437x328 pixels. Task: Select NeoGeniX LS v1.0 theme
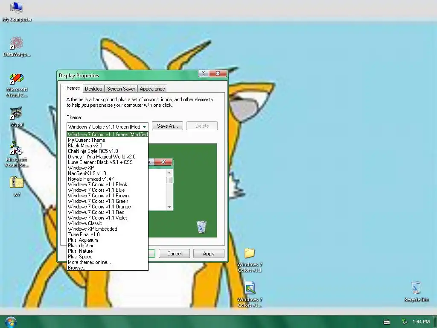[108, 173]
